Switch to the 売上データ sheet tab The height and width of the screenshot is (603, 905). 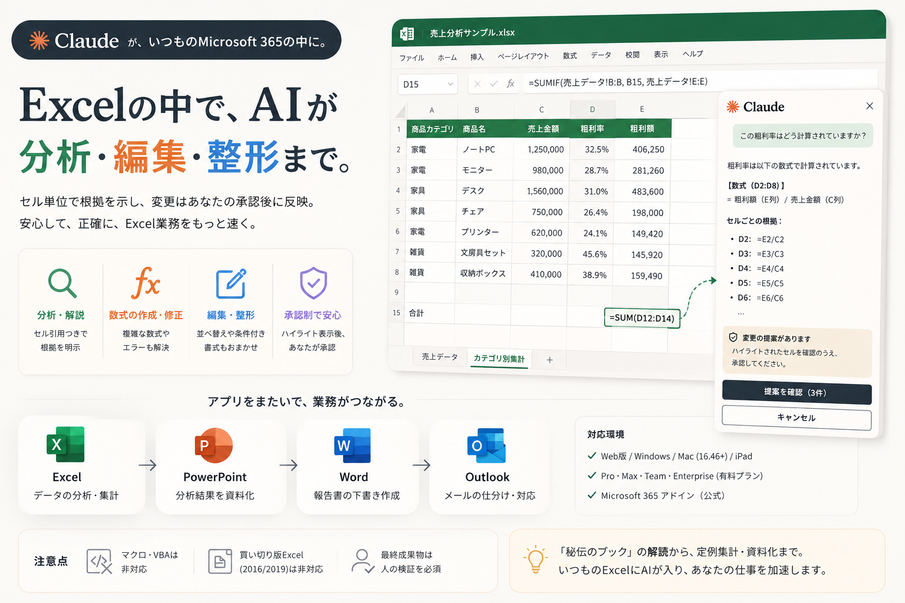[440, 357]
